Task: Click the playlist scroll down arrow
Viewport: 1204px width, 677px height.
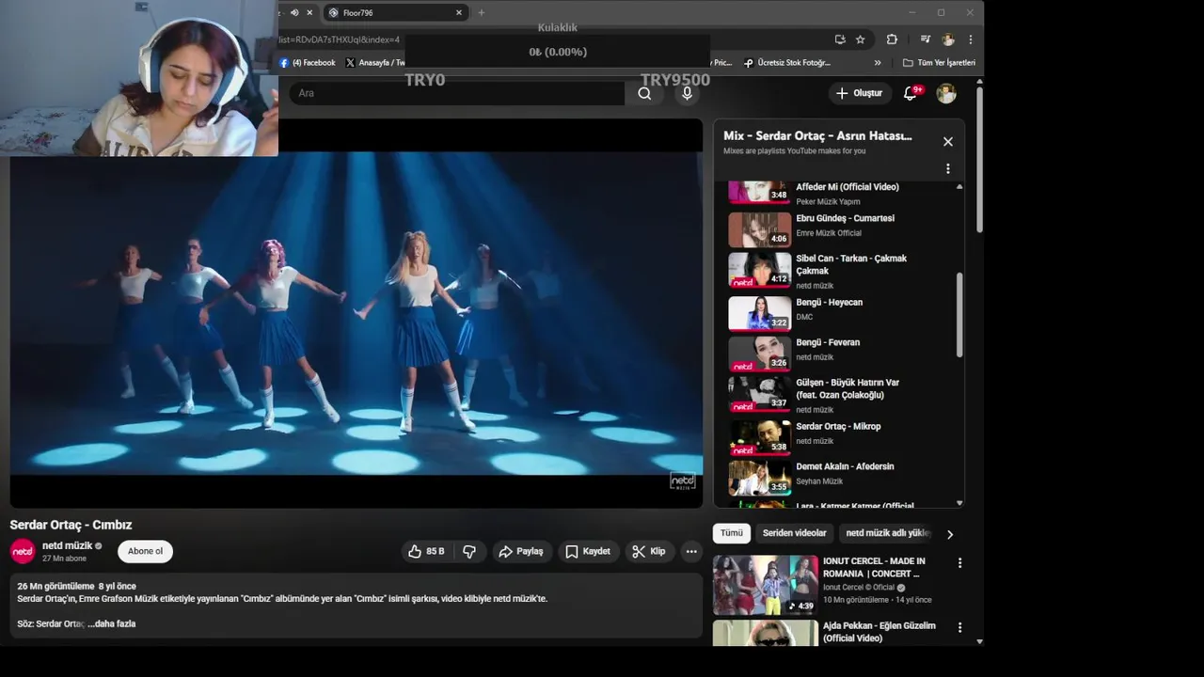Action: coord(959,503)
